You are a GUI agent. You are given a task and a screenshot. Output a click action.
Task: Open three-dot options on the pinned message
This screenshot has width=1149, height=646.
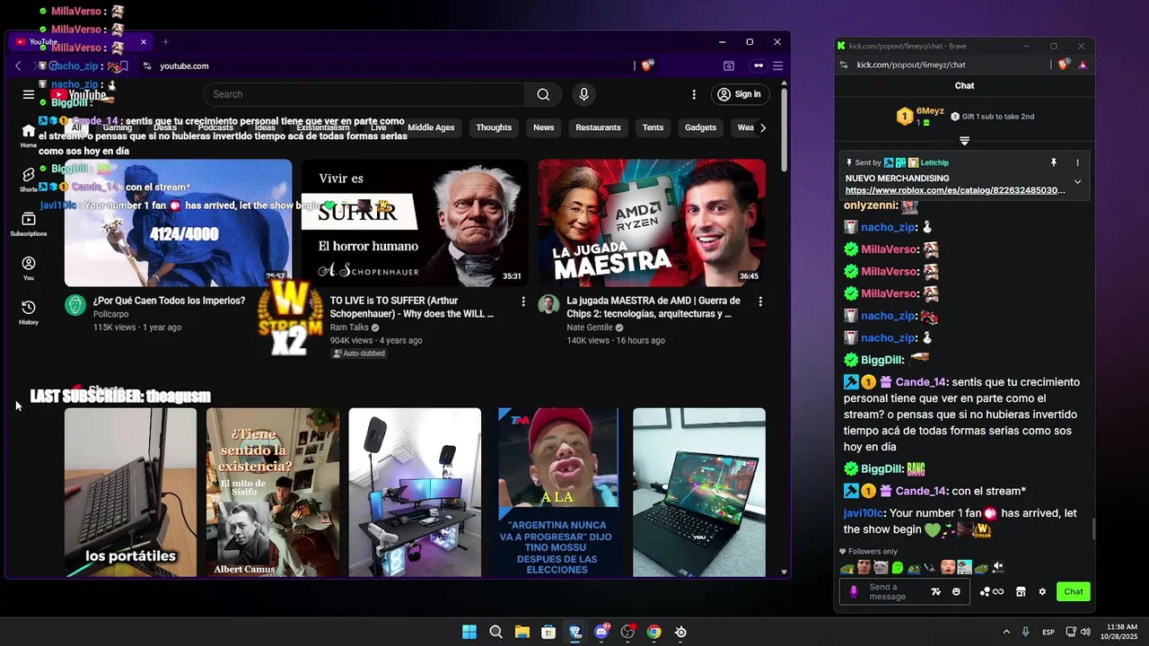pos(1078,163)
